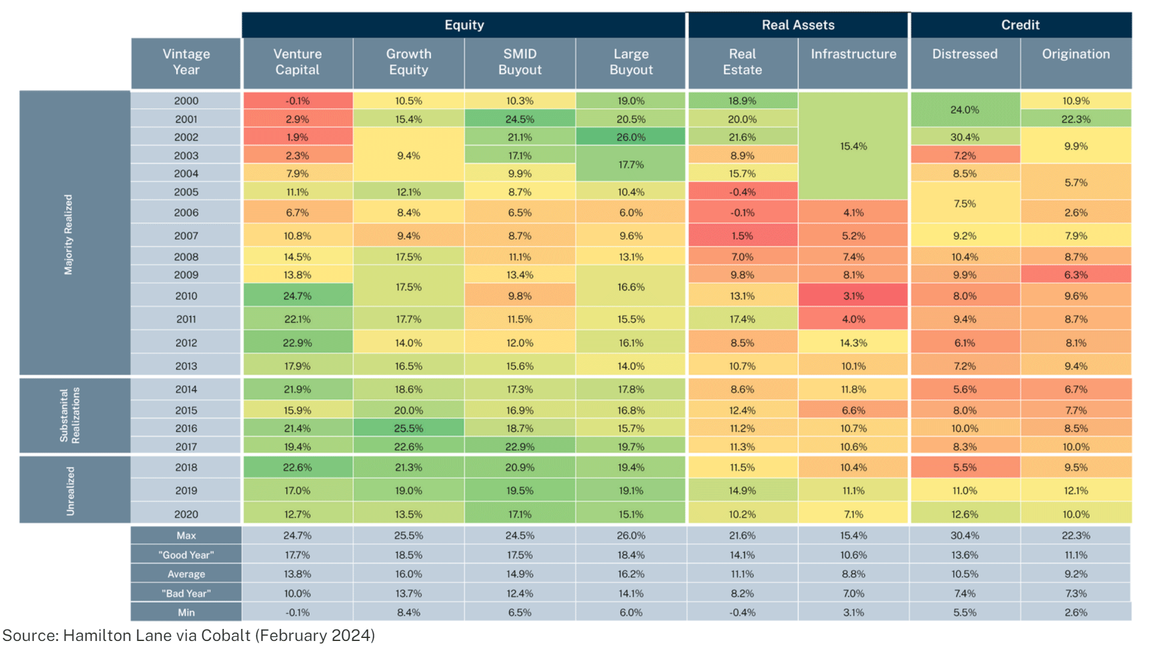
Task: Select the Infrastructure column header
Action: 853,54
